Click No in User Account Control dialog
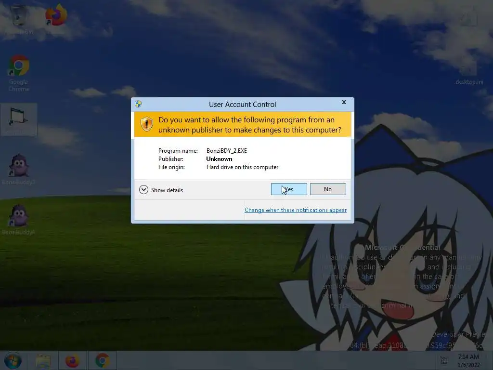This screenshot has height=370, width=493. pyautogui.click(x=327, y=189)
